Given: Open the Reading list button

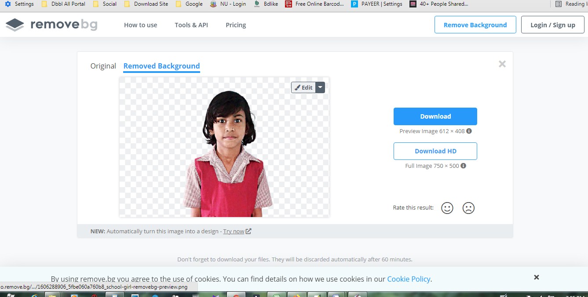Looking at the screenshot, I should tap(571, 4).
